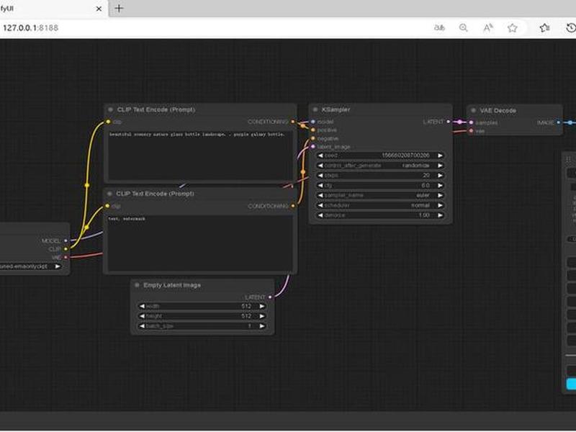Click the KSampler model input port
The image size is (576, 432).
coord(313,122)
